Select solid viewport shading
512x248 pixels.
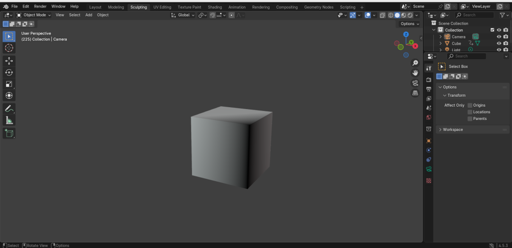(x=397, y=15)
